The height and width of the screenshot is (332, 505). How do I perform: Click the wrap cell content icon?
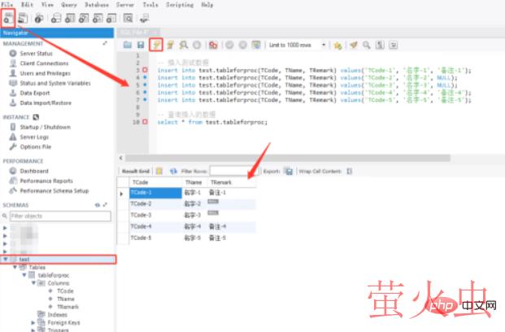(x=348, y=172)
